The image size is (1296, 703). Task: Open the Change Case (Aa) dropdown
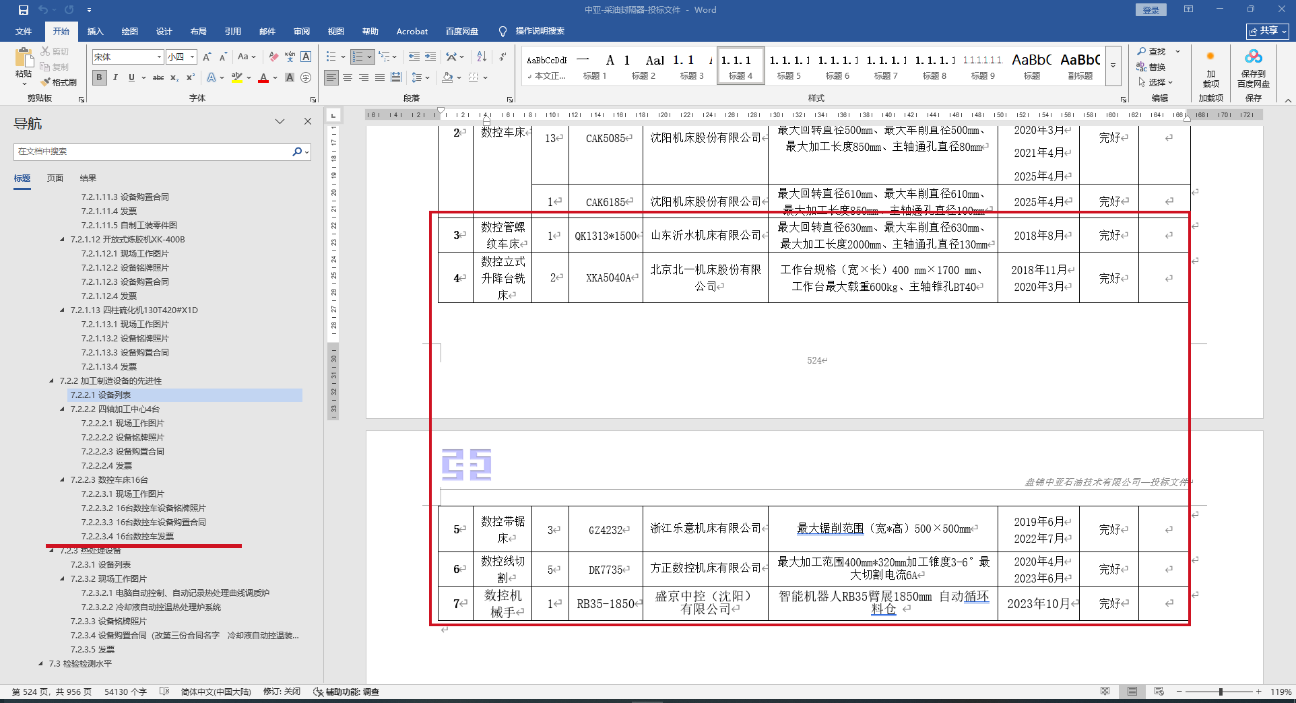[x=247, y=57]
